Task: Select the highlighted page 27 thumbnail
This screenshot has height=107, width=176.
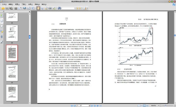Action: pyautogui.click(x=12, y=53)
